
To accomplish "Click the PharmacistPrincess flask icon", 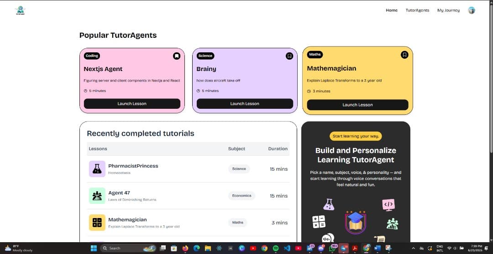I will 97,169.
